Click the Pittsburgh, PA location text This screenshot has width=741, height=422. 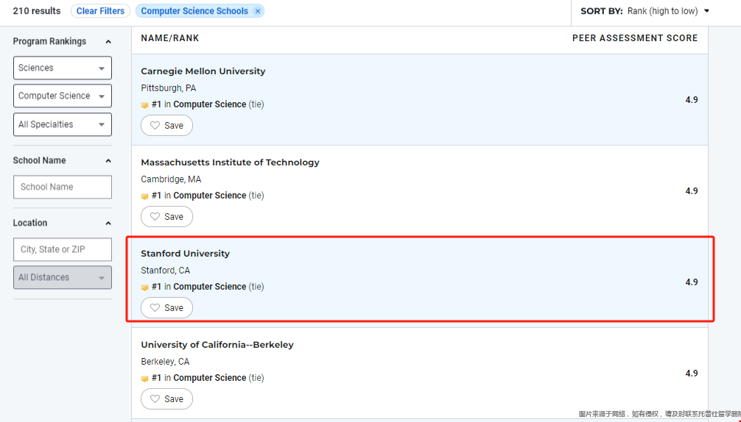point(168,88)
